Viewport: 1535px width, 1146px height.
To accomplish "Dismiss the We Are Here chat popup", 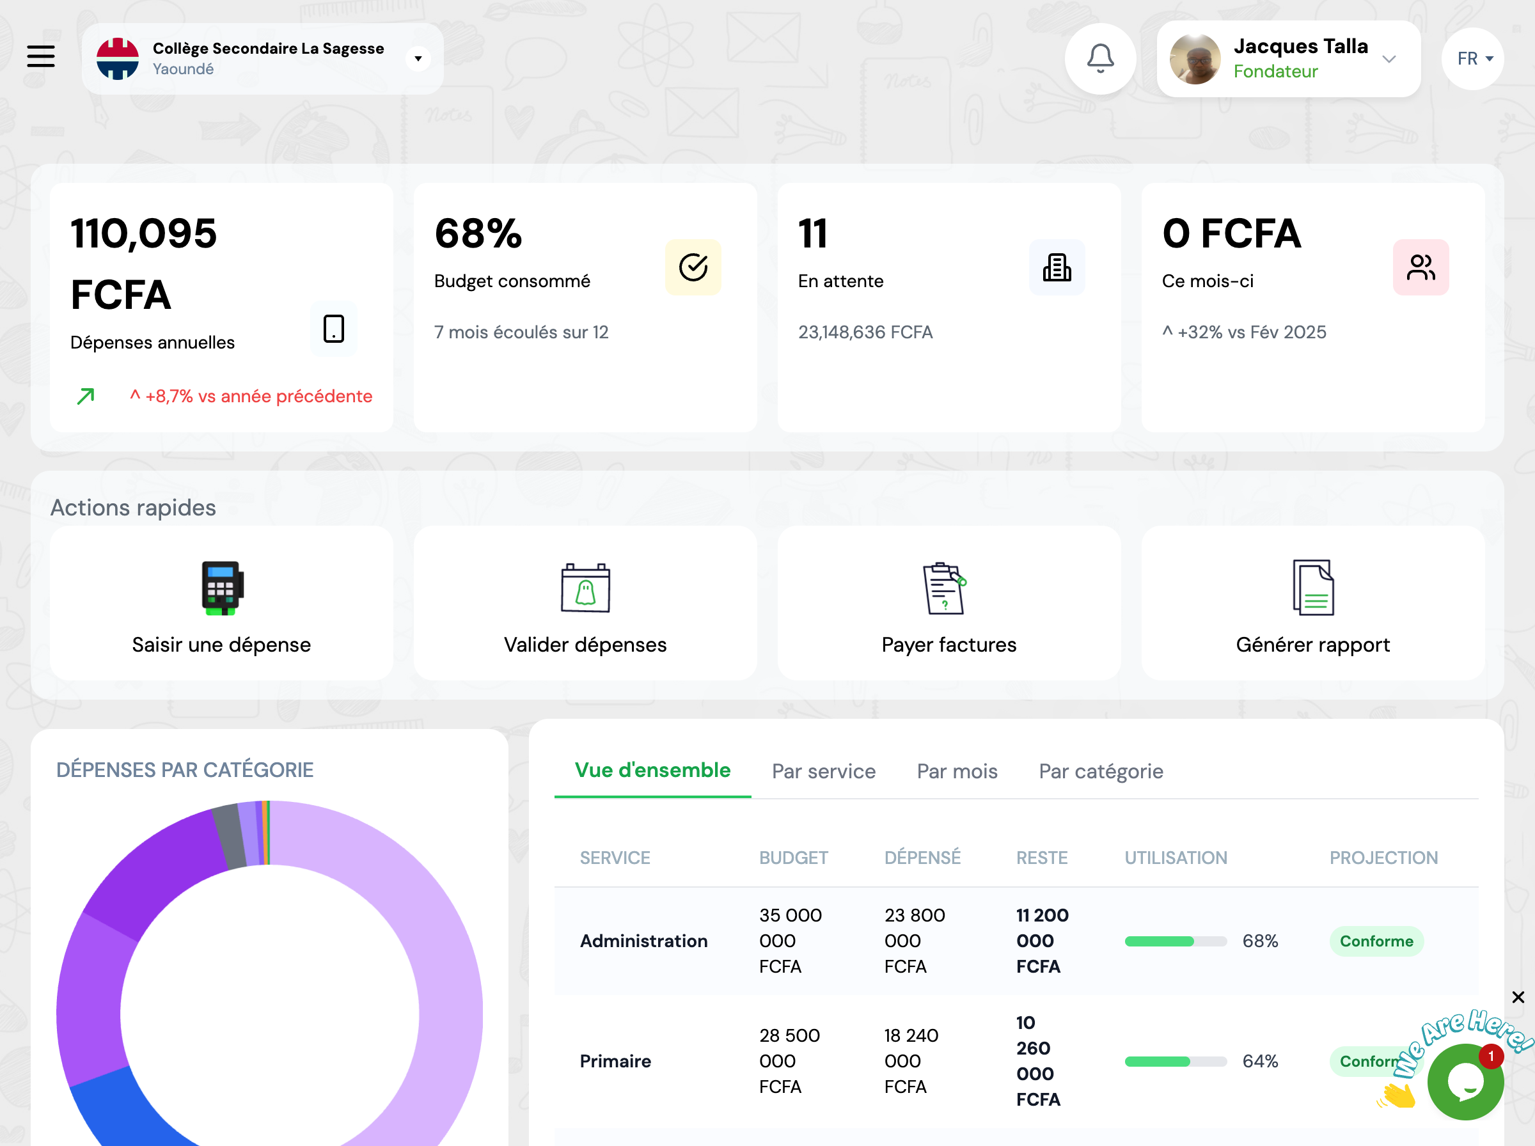I will click(x=1518, y=997).
